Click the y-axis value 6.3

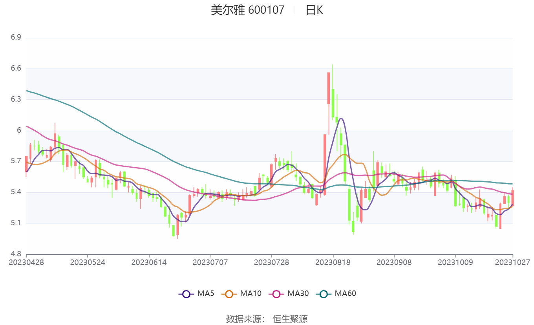point(16,99)
